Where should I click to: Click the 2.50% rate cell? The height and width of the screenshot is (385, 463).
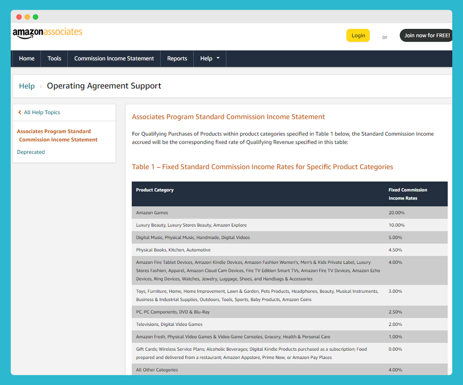[395, 312]
